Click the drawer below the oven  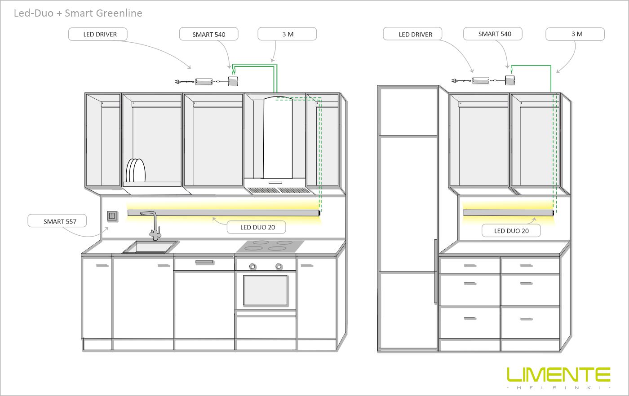[x=265, y=327]
